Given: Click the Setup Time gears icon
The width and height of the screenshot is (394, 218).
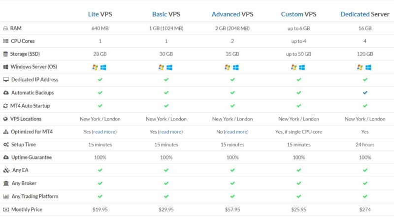Looking at the screenshot, I should [6, 145].
